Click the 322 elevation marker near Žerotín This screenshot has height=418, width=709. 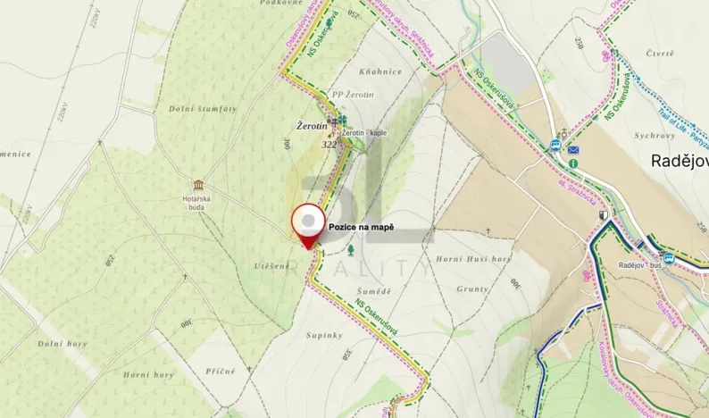pos(329,145)
